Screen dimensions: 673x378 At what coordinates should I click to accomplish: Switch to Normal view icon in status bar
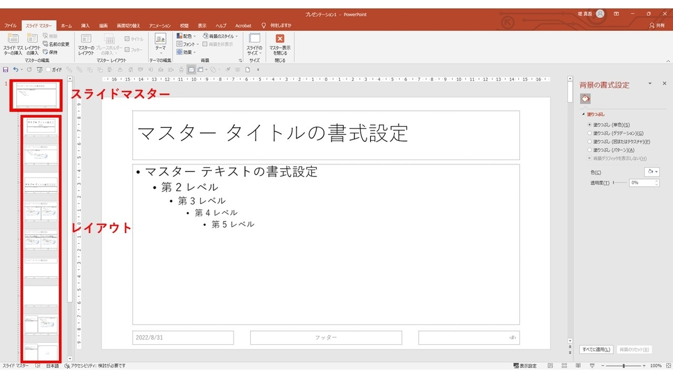pos(550,366)
